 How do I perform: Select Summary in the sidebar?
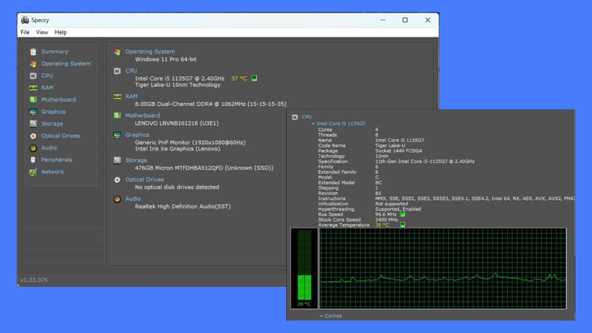55,52
